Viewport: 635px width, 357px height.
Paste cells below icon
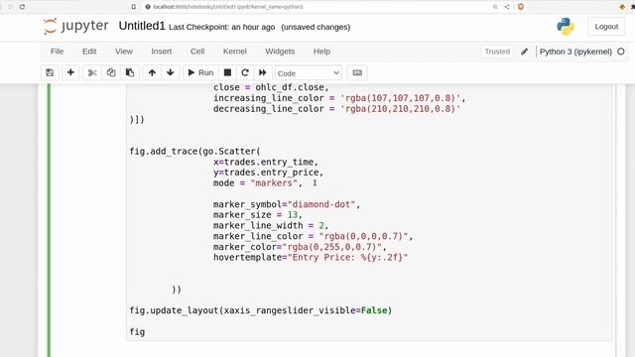130,72
